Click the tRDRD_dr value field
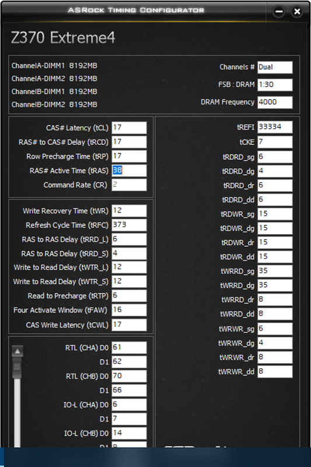This screenshot has width=311, height=467. (275, 186)
